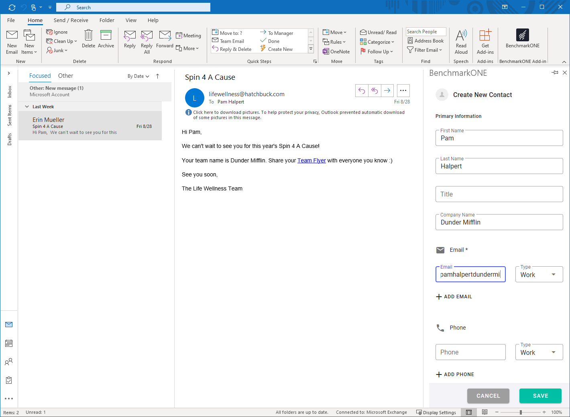Click Reply All in ribbon
This screenshot has width=570, height=417.
click(x=147, y=42)
